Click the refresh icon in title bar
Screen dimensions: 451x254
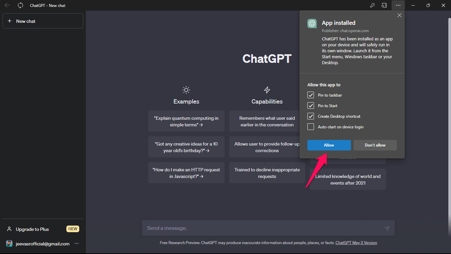(x=20, y=5)
